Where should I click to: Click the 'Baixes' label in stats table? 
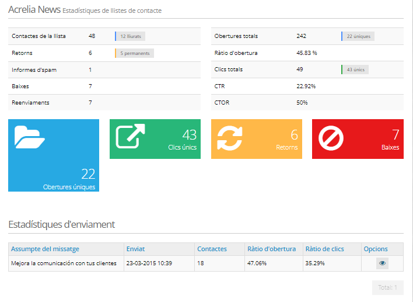pos(20,86)
